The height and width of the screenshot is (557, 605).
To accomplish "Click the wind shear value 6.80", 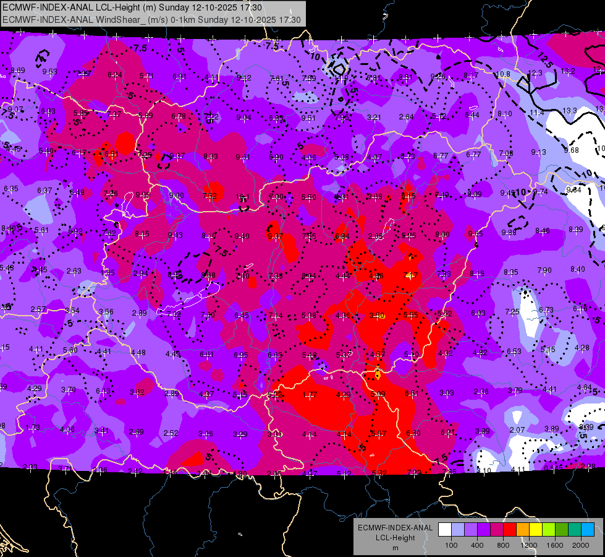I will (413, 433).
